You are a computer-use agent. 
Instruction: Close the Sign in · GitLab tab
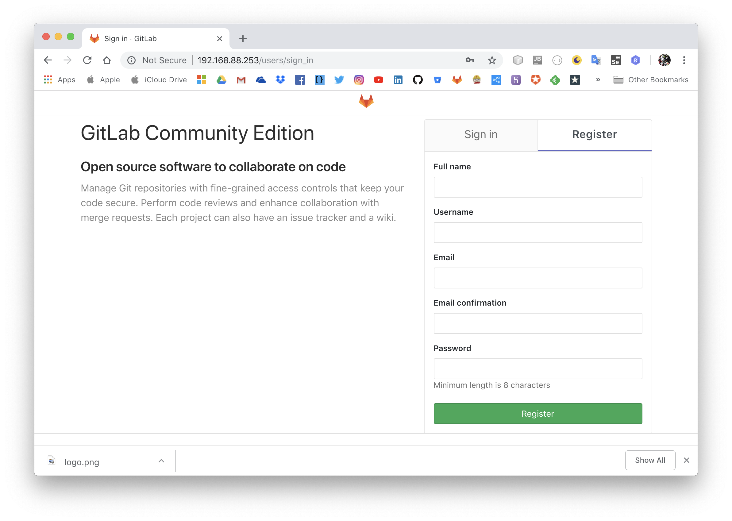coord(219,38)
